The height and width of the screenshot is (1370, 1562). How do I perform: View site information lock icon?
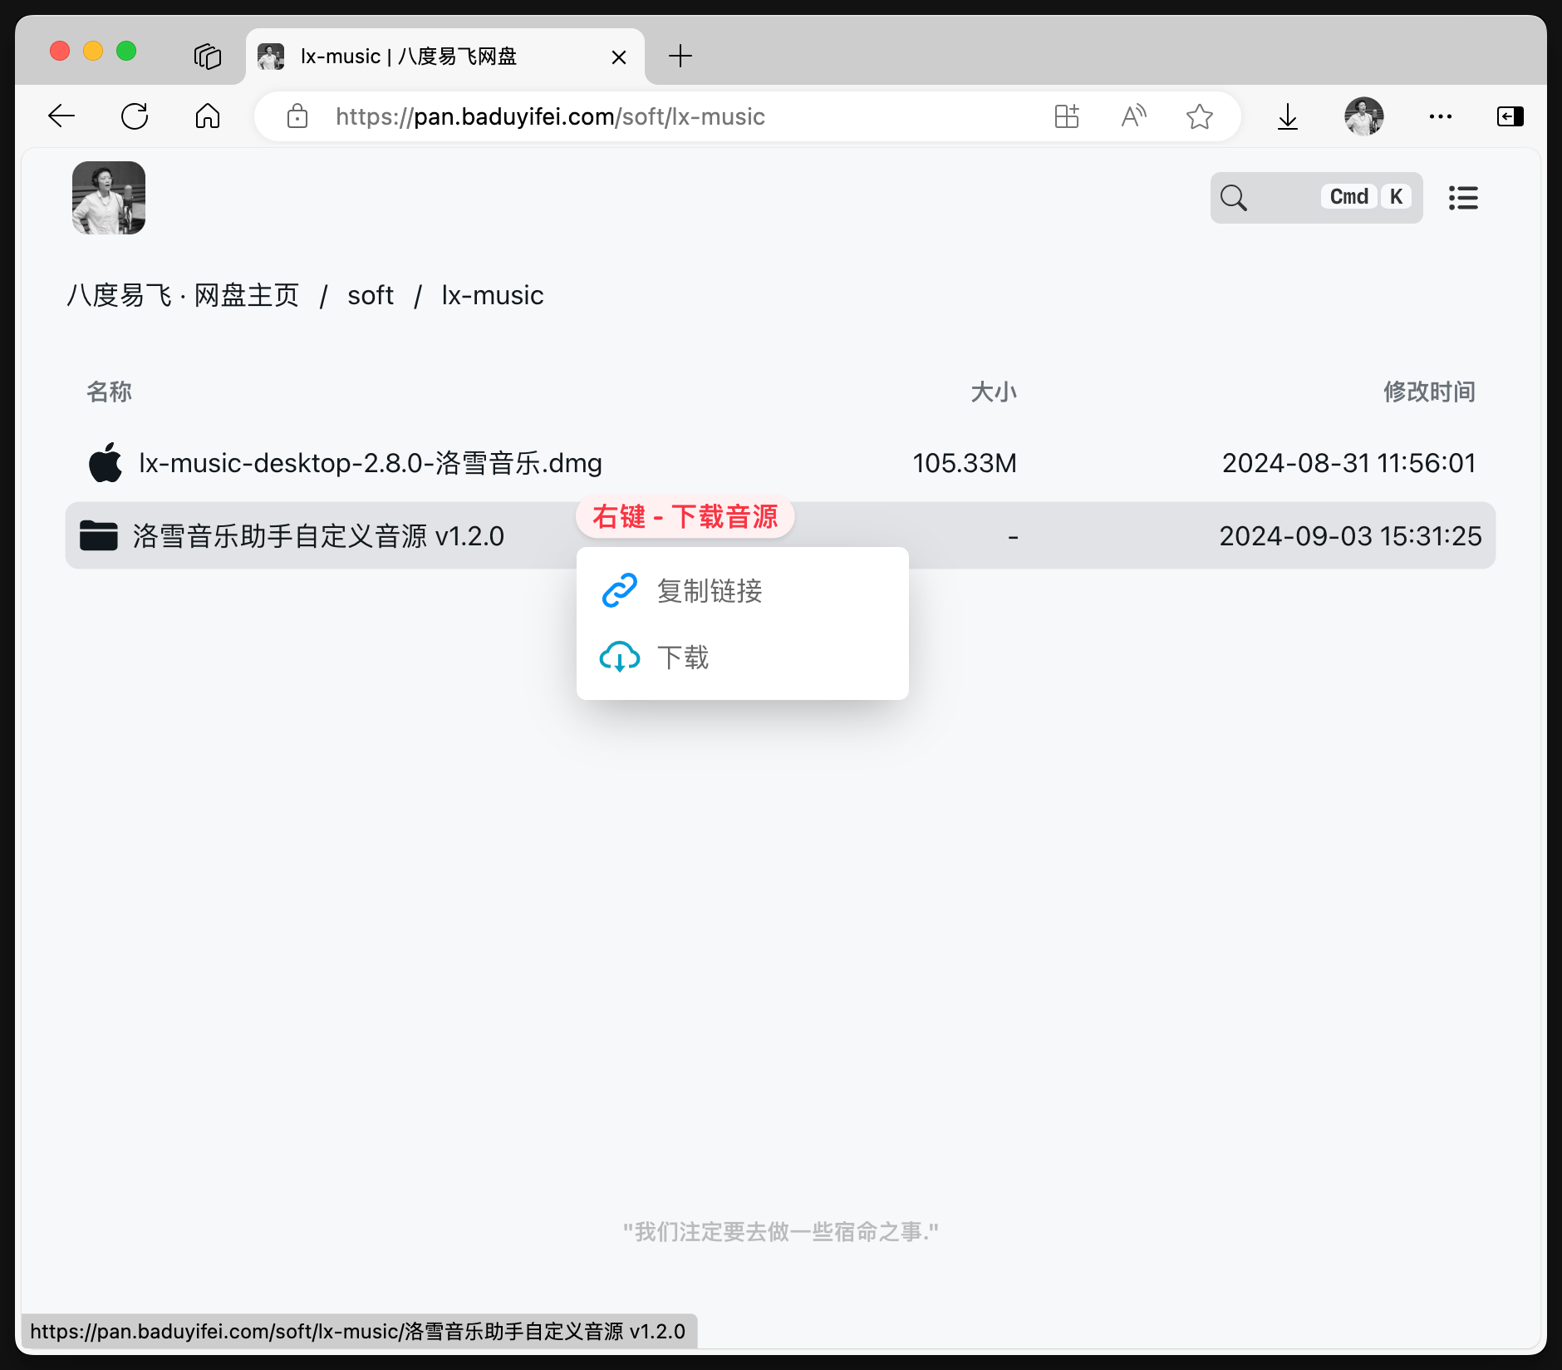pyautogui.click(x=297, y=116)
